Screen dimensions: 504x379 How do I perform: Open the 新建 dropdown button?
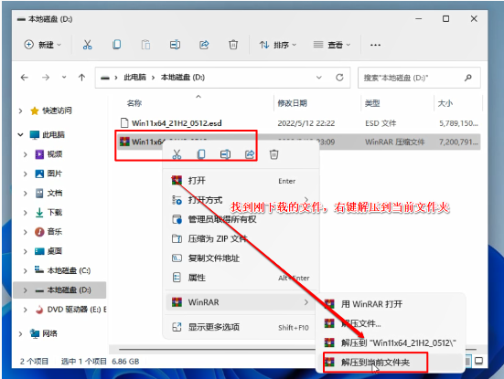click(x=43, y=45)
